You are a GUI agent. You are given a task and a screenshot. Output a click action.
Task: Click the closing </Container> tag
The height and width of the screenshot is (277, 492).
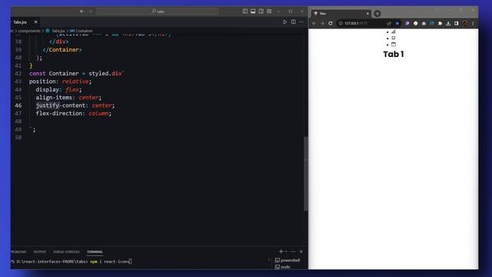(62, 49)
